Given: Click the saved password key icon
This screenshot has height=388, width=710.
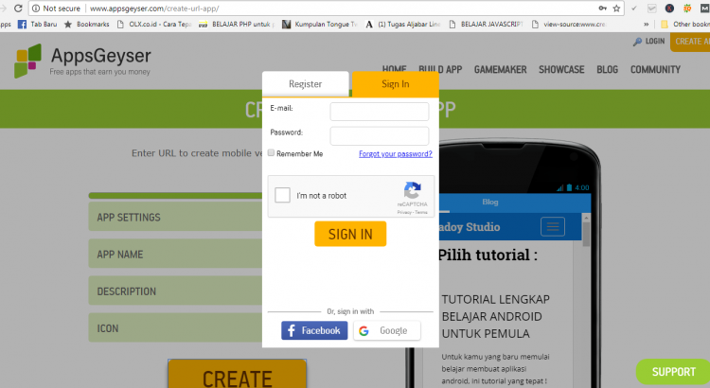Looking at the screenshot, I should [603, 8].
